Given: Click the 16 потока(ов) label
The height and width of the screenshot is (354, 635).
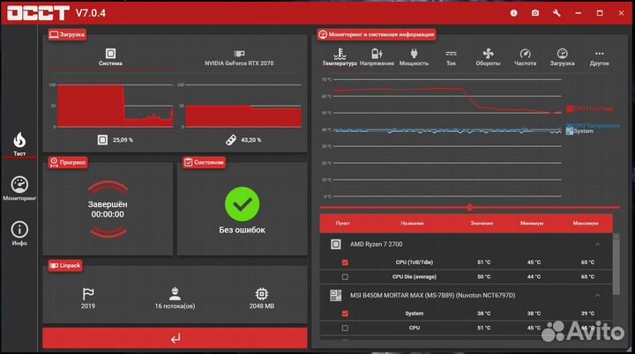Looking at the screenshot, I should [x=175, y=306].
